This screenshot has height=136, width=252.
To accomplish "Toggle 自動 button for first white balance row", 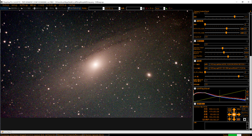I will pos(242,29).
